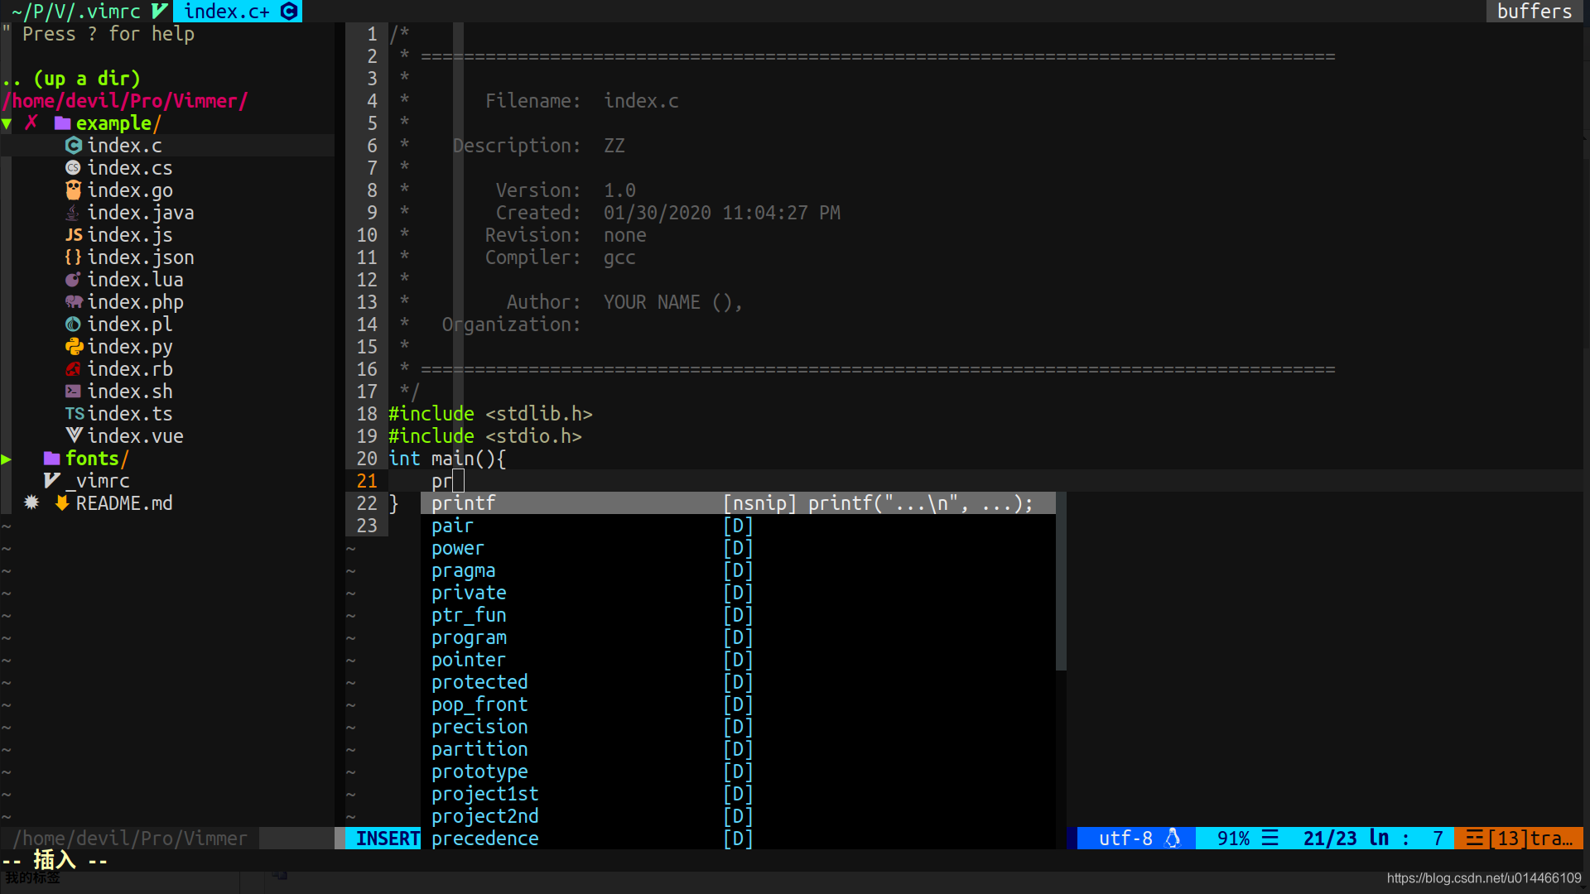Open index.py in the file tree

coord(130,347)
